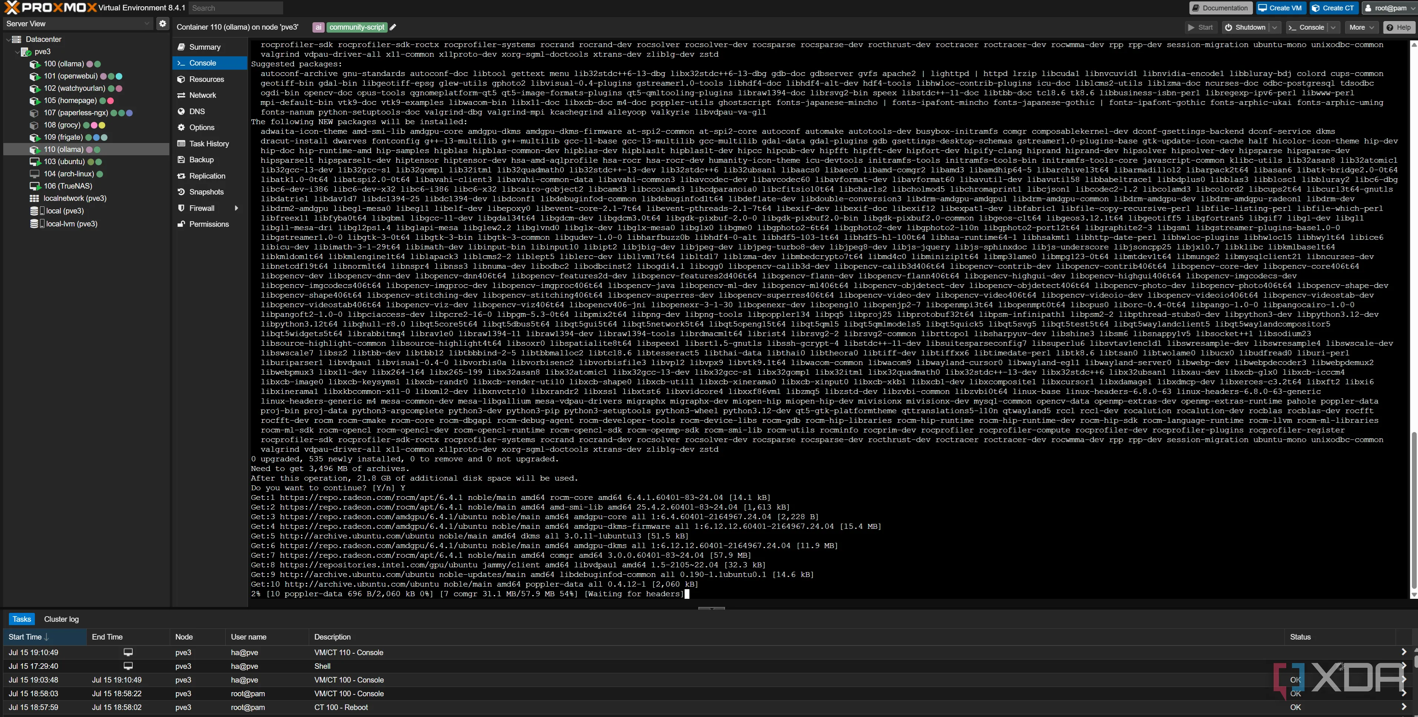Open the Backup panel

click(x=210, y=160)
